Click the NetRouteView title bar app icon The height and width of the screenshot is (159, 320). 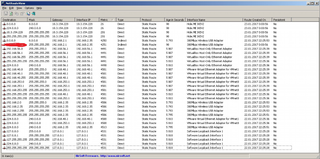click(x=3, y=3)
